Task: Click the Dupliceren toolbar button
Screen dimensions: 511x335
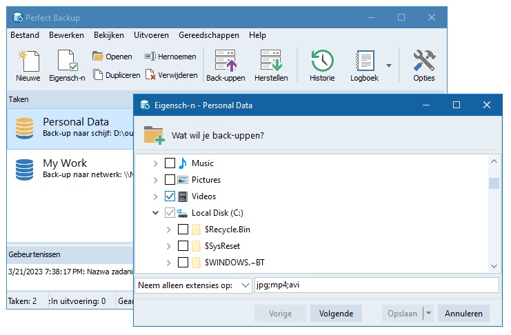Action: pos(117,75)
